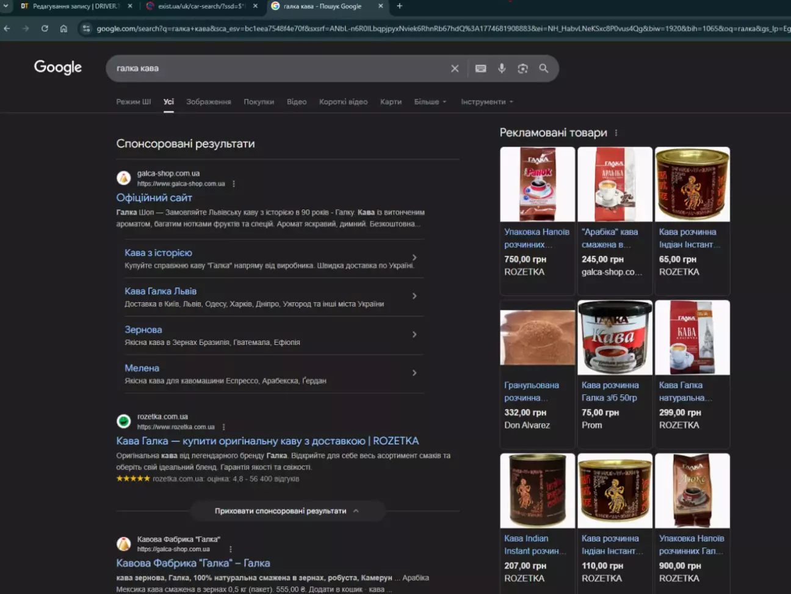Expand the 'Зернова' sitelink arrow
Screen dimensions: 791x594
click(x=414, y=335)
